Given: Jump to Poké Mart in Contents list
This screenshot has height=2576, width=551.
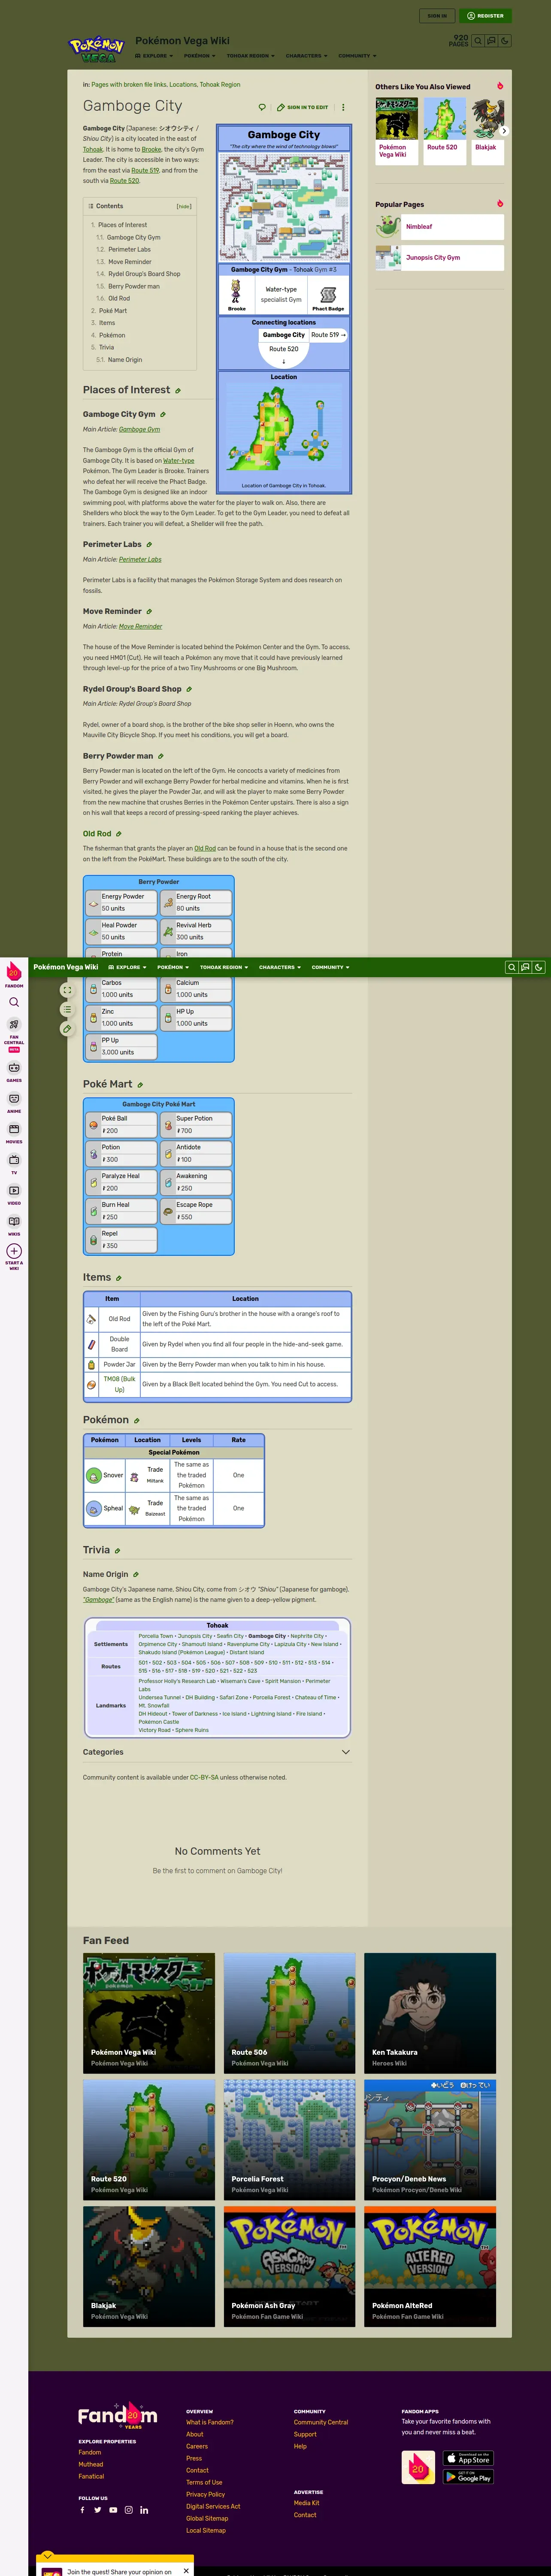Looking at the screenshot, I should coord(113,311).
